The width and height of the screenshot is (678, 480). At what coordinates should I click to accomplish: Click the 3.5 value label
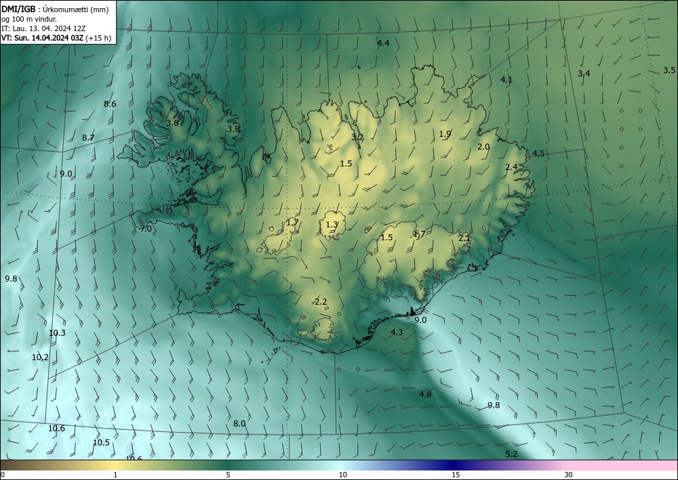[x=669, y=70]
